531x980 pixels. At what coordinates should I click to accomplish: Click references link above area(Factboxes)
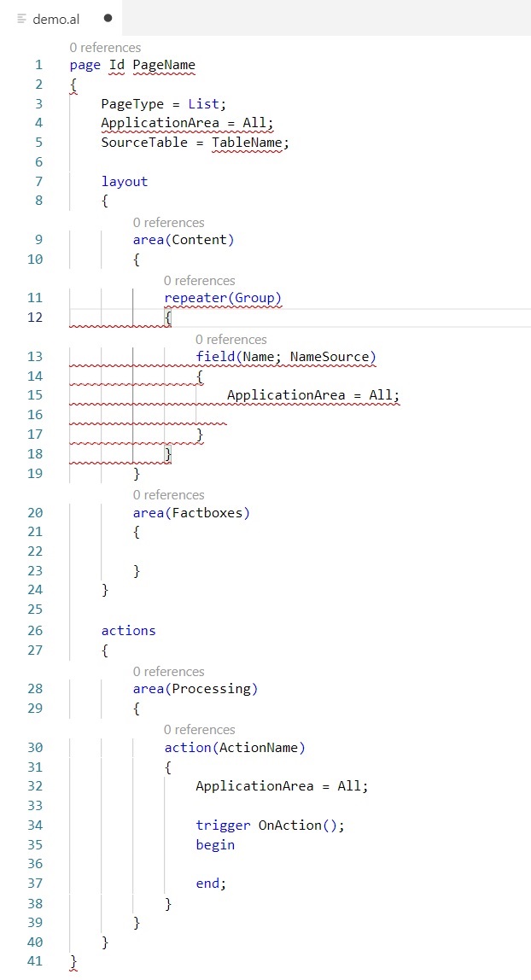(168, 495)
